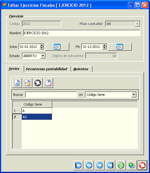Select series row AG
This screenshot has height=173, width=150.
(x=37, y=117)
